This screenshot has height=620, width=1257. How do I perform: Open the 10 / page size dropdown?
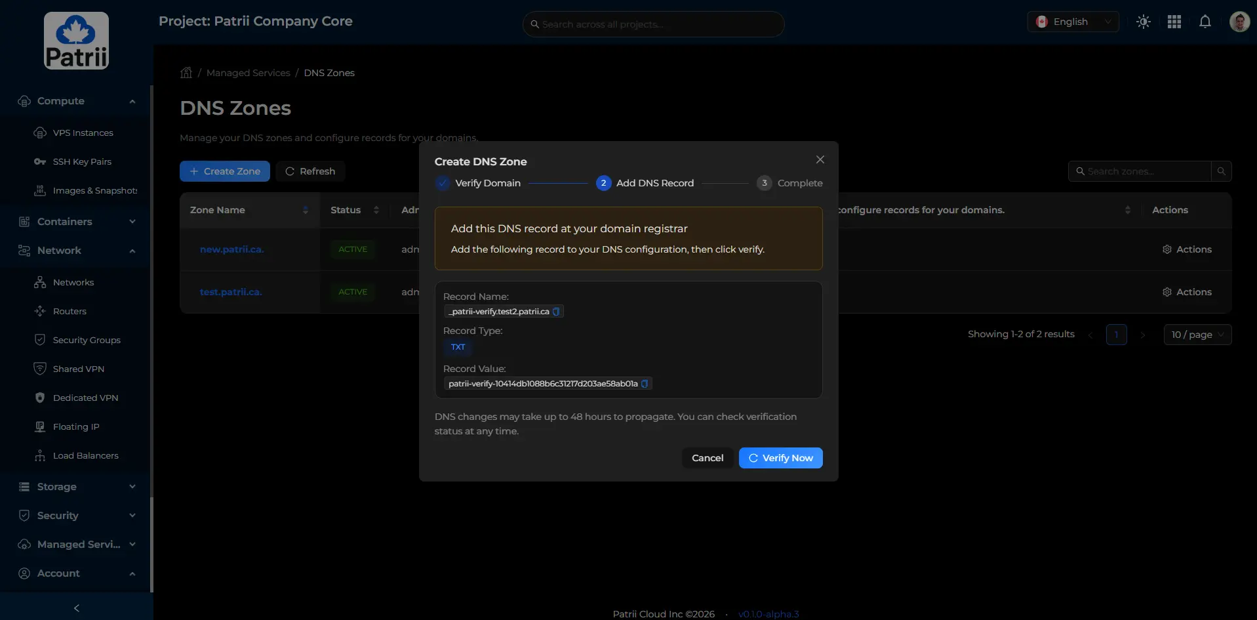click(x=1197, y=335)
